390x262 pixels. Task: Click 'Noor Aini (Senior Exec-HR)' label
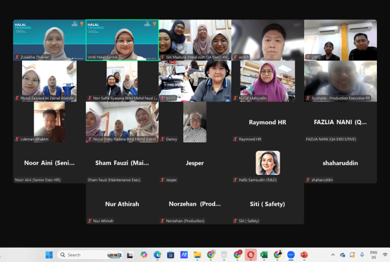[x=38, y=180]
